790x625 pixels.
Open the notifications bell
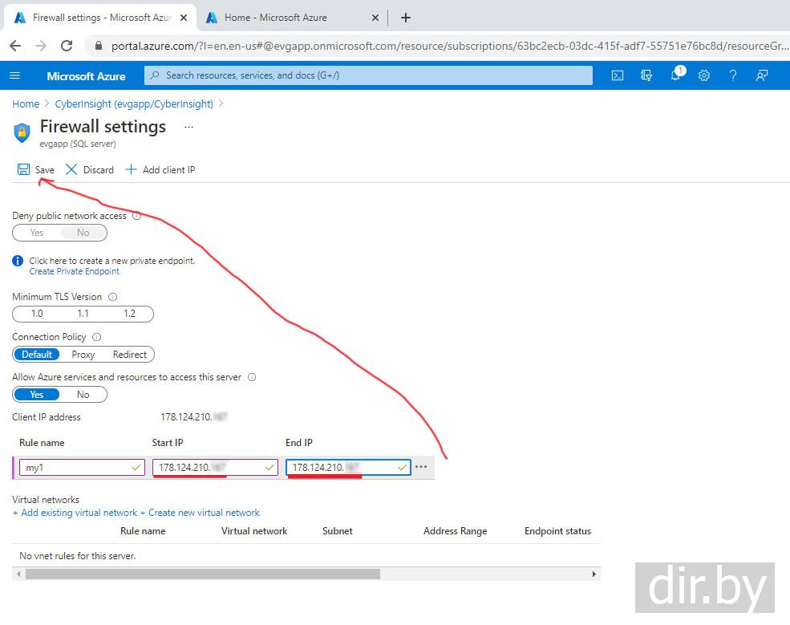click(x=676, y=75)
